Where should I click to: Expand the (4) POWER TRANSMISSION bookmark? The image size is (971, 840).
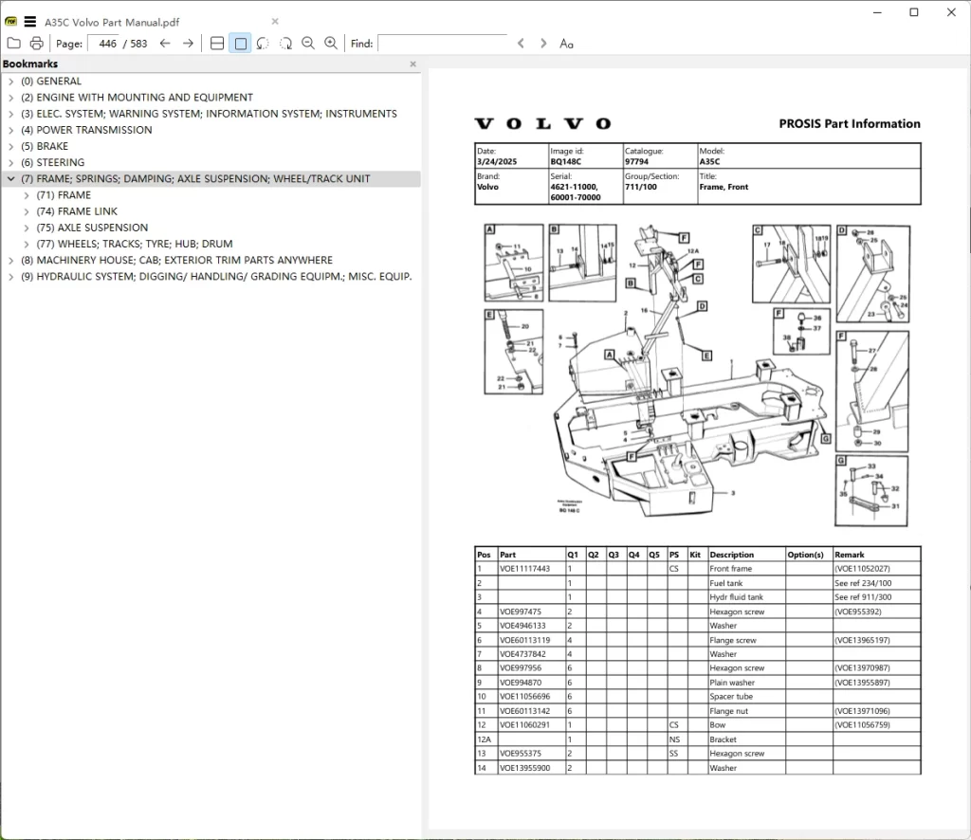(x=10, y=130)
